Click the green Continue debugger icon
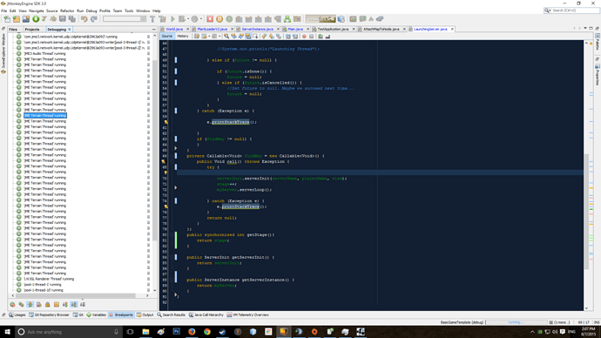 point(229,19)
